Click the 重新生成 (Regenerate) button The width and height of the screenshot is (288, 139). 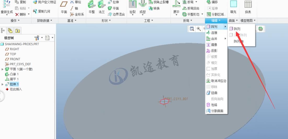[7, 7]
